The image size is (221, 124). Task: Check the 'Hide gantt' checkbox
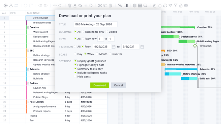click(x=75, y=77)
